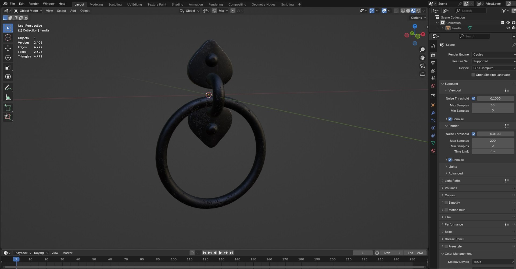
Task: Open the Object properties tab
Action: tap(433, 105)
